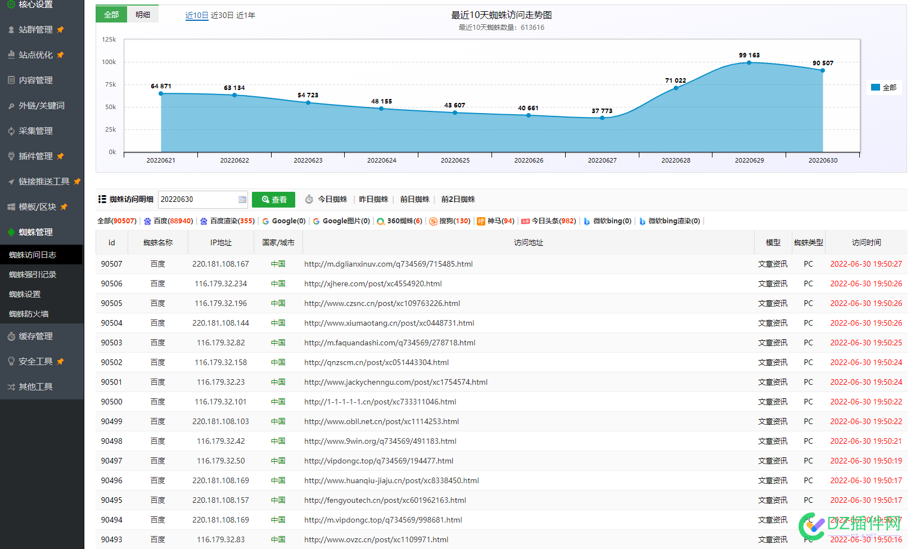Click IP address 116.179.32.234
The height and width of the screenshot is (549, 911).
point(221,283)
